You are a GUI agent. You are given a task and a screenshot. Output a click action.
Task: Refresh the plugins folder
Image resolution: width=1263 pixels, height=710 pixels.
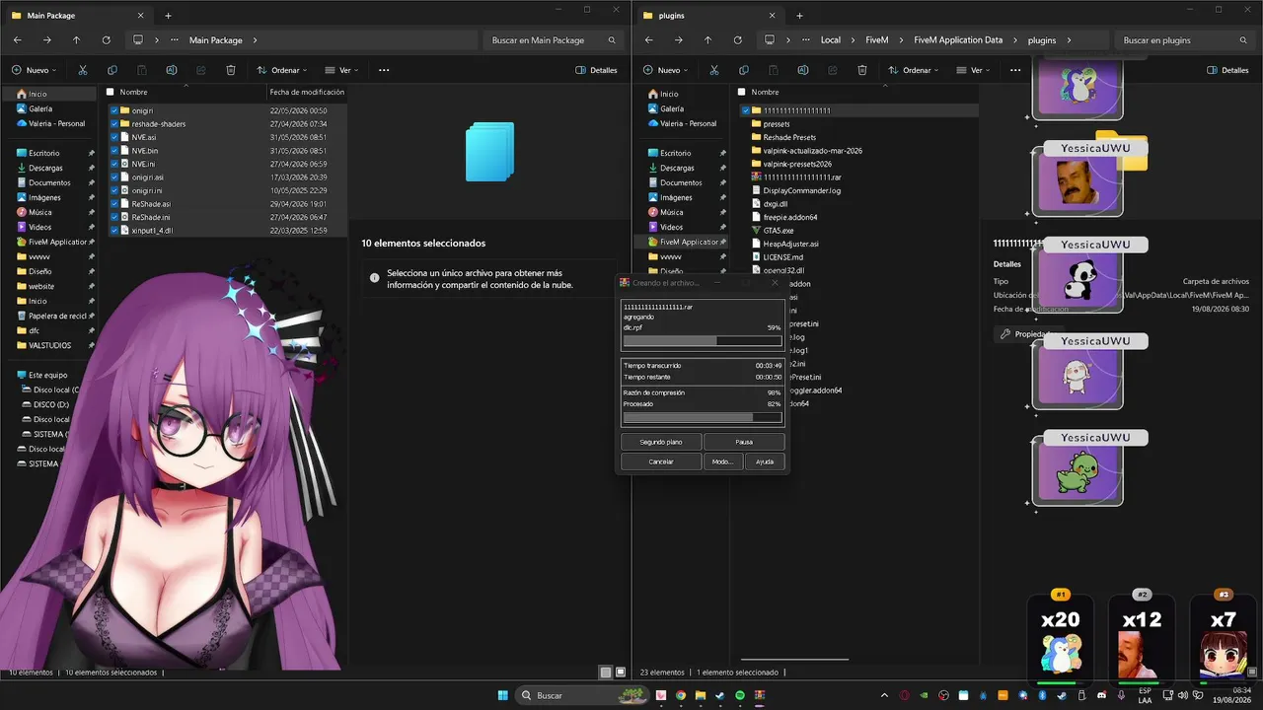[737, 40]
